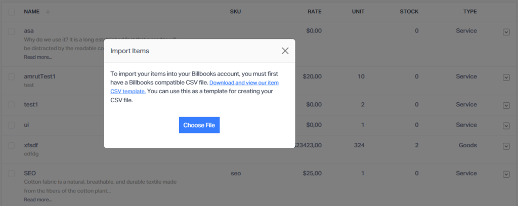Image resolution: width=518 pixels, height=206 pixels.
Task: Expand the action menu for ui row
Action: pos(506,126)
